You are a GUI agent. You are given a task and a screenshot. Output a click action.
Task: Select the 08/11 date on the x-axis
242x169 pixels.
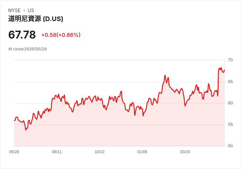[x=57, y=152]
